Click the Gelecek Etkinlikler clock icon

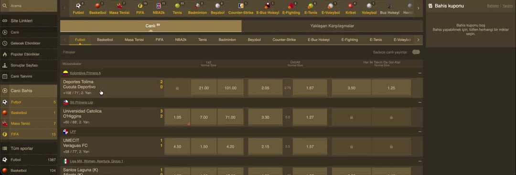(x=5, y=43)
